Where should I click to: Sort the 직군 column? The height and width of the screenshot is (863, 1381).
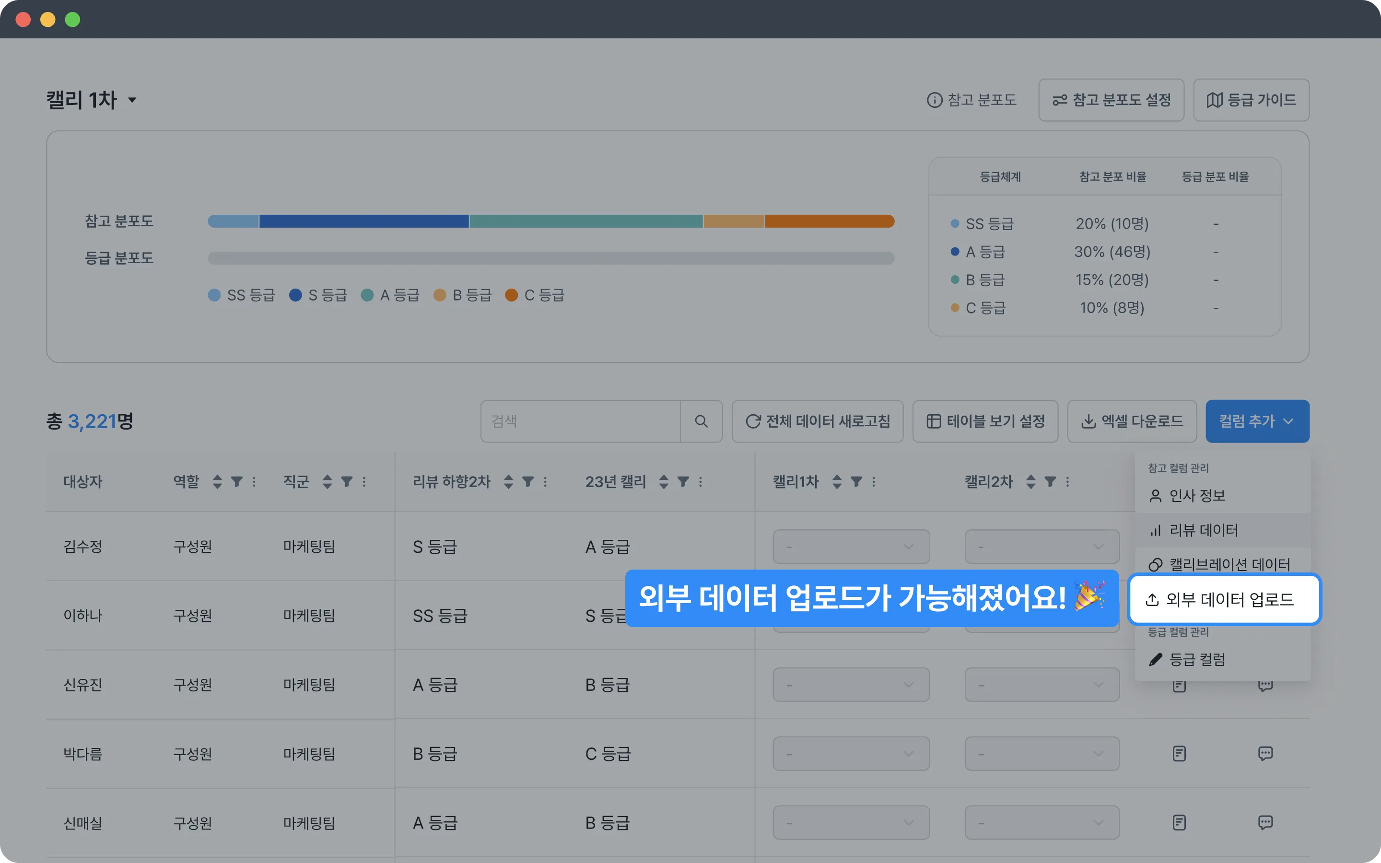pyautogui.click(x=327, y=482)
